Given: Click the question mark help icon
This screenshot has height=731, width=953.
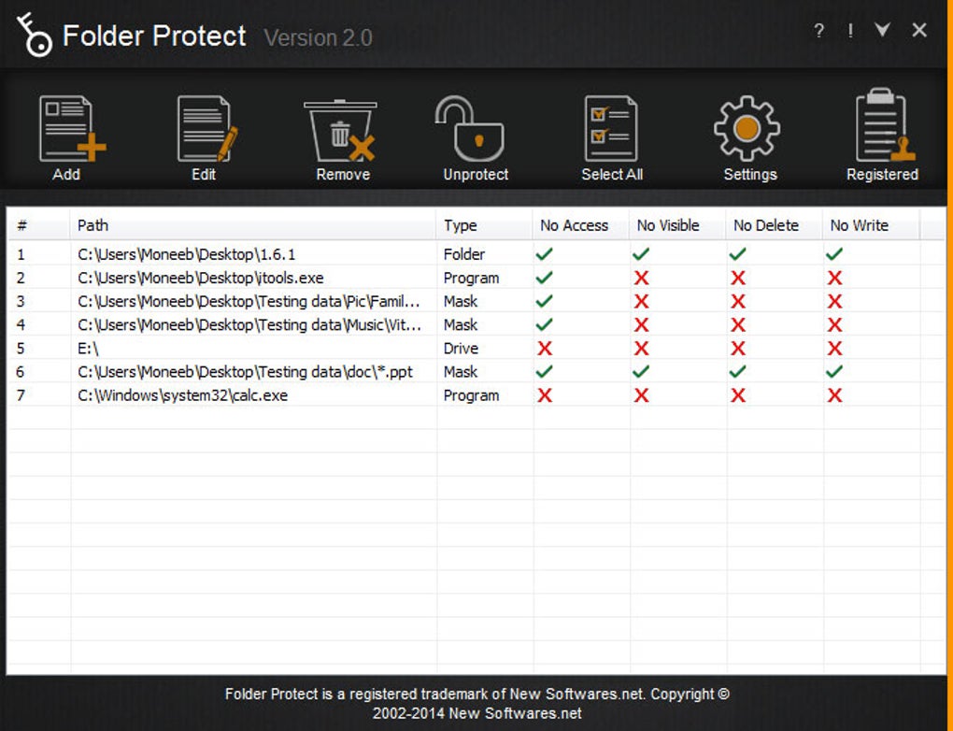Looking at the screenshot, I should [x=819, y=31].
